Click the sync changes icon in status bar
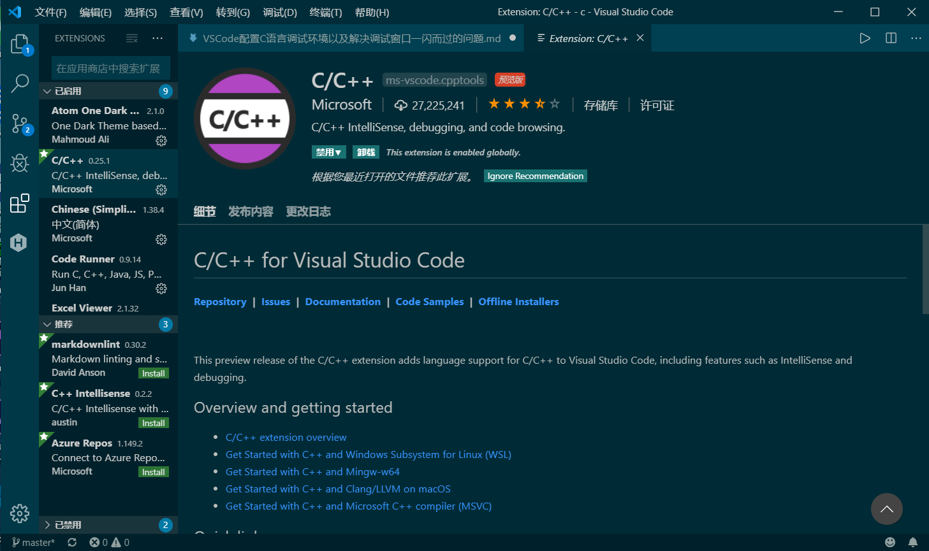 click(x=72, y=542)
